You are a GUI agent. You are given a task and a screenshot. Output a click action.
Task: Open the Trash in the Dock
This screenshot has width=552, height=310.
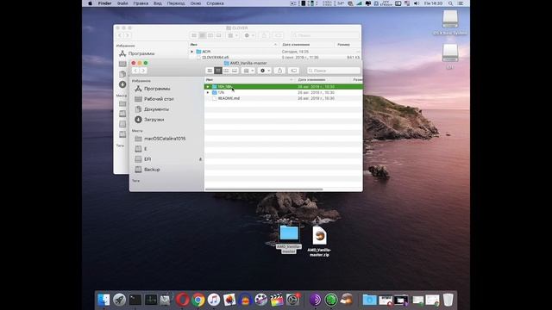coord(448,300)
